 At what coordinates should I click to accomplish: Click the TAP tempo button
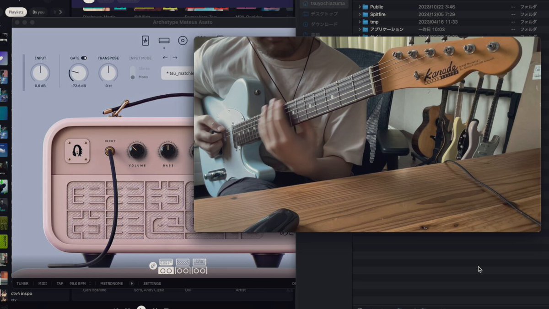(60, 283)
